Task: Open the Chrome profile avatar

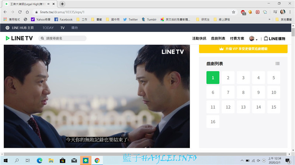Action: coord(282,12)
